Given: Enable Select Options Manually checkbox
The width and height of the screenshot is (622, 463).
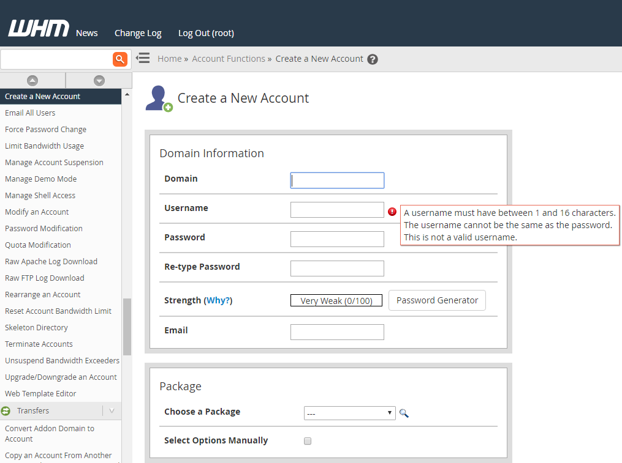Looking at the screenshot, I should pyautogui.click(x=308, y=441).
